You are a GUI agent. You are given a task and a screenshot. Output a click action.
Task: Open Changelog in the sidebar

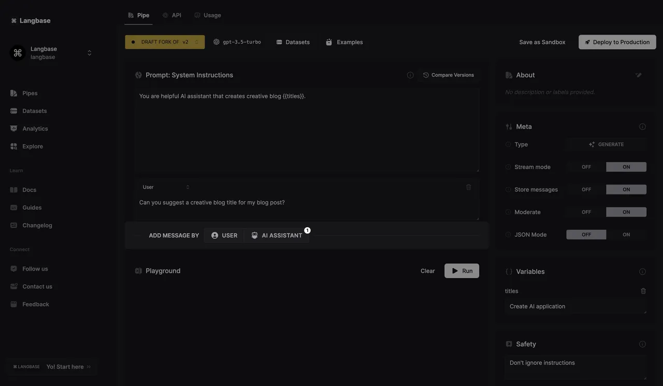click(x=37, y=225)
